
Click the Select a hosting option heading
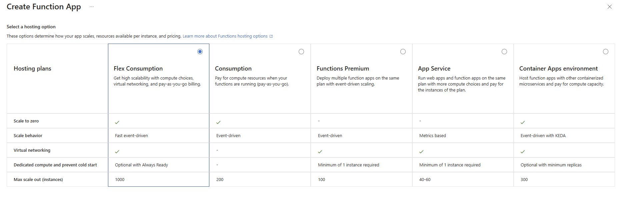pos(31,27)
